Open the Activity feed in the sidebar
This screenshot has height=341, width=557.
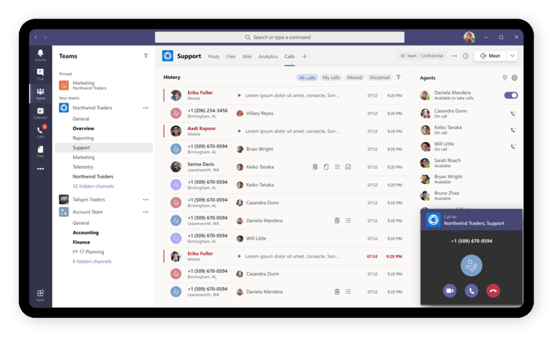click(x=40, y=55)
